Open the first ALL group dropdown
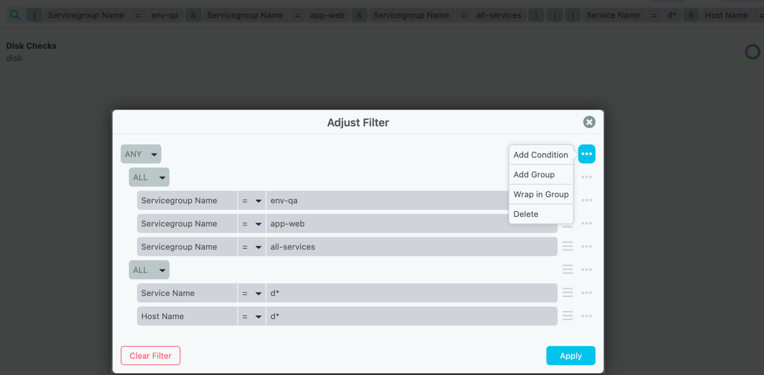764x375 pixels. [x=148, y=177]
